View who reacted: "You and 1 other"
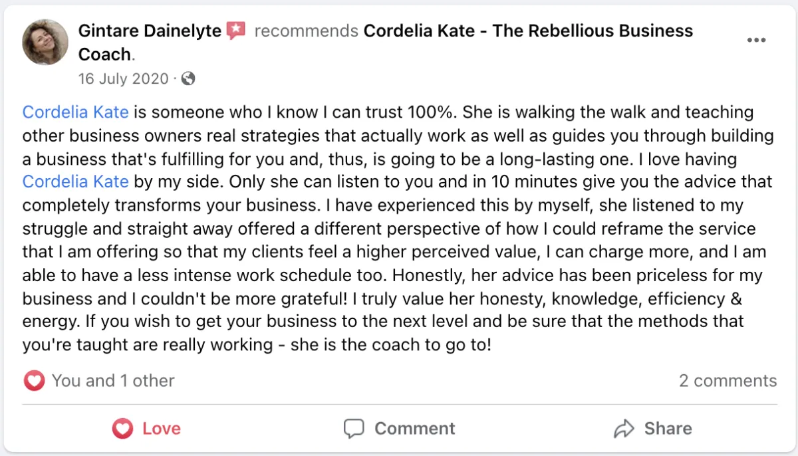Image resolution: width=798 pixels, height=456 pixels. pyautogui.click(x=113, y=381)
